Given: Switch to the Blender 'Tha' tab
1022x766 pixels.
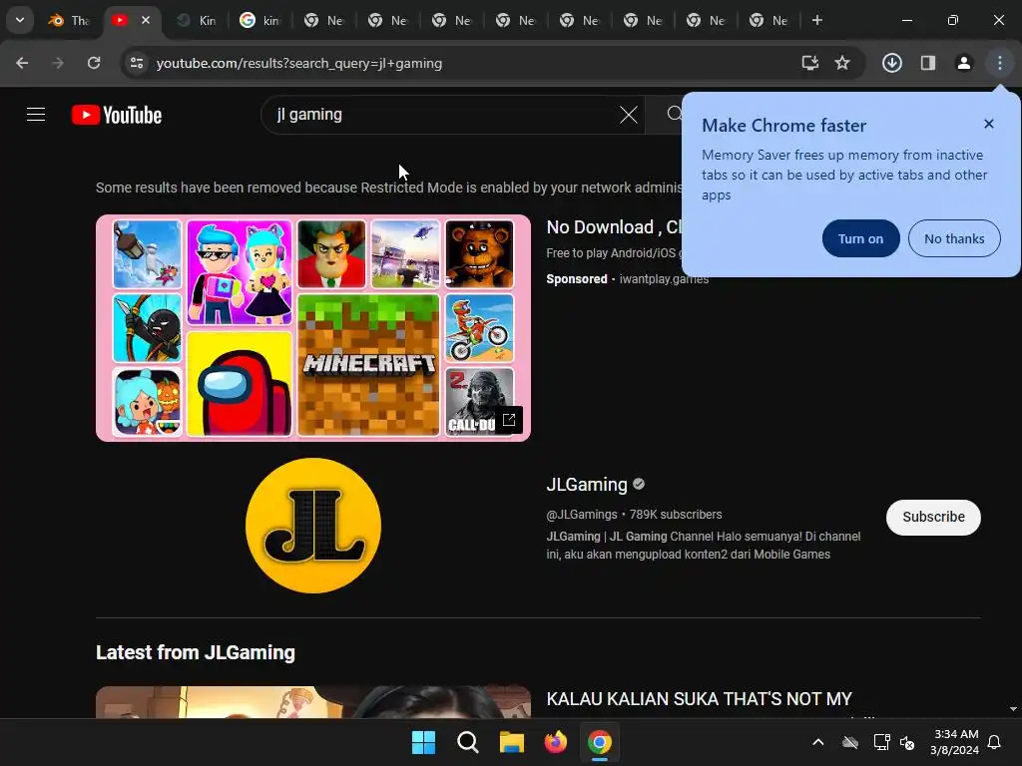Looking at the screenshot, I should click(x=70, y=20).
